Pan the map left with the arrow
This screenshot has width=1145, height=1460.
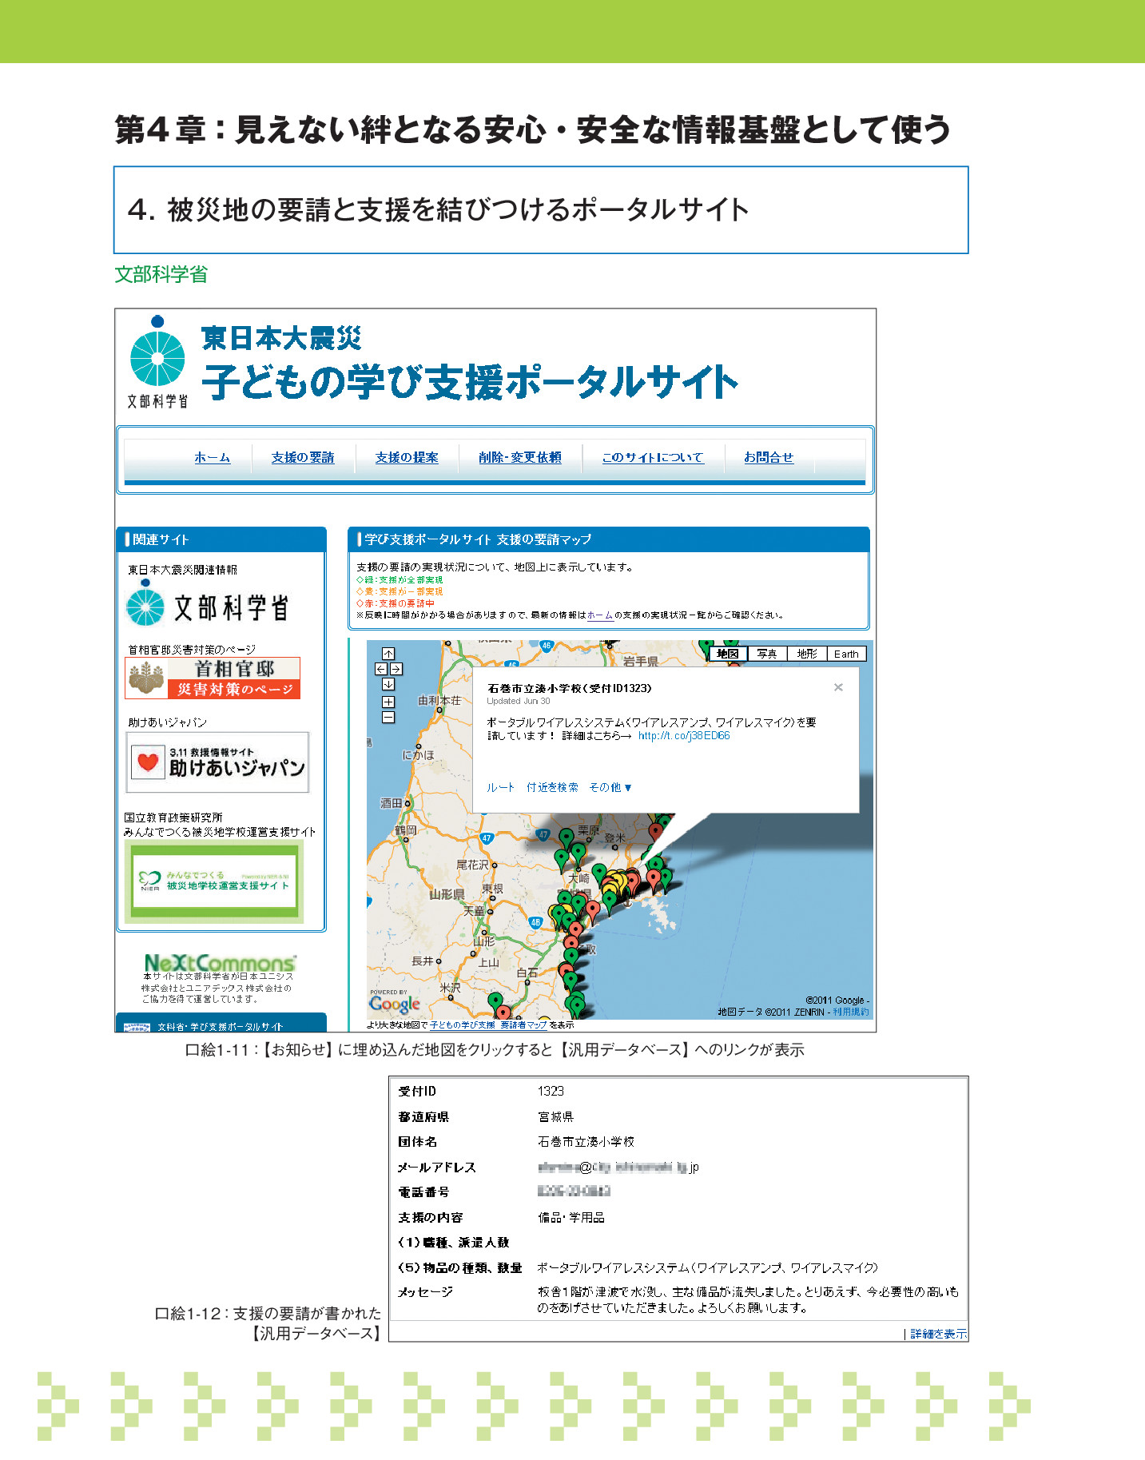(x=381, y=669)
